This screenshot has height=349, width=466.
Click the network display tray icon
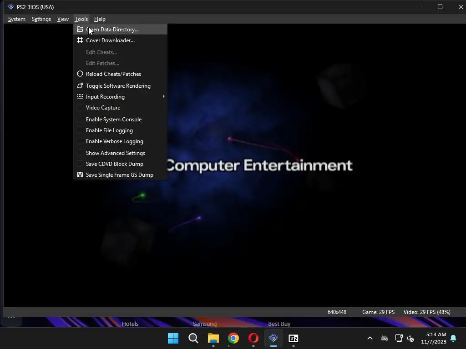pos(399,338)
